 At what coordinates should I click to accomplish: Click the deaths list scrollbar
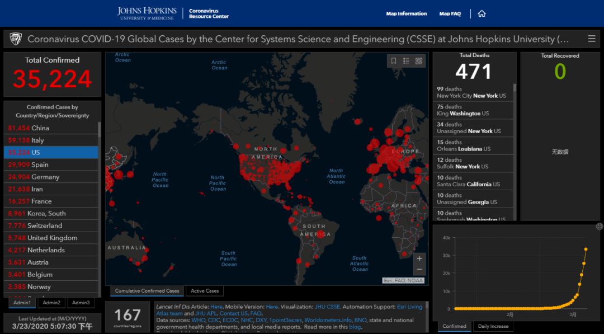tap(515, 88)
